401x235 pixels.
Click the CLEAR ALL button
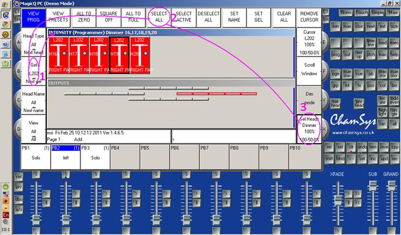pos(283,18)
